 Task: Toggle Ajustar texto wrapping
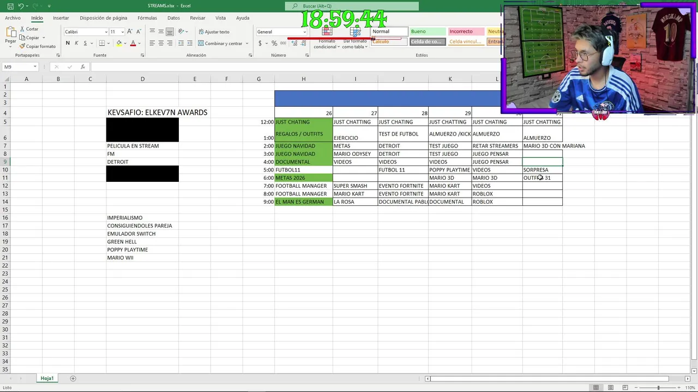(x=214, y=32)
